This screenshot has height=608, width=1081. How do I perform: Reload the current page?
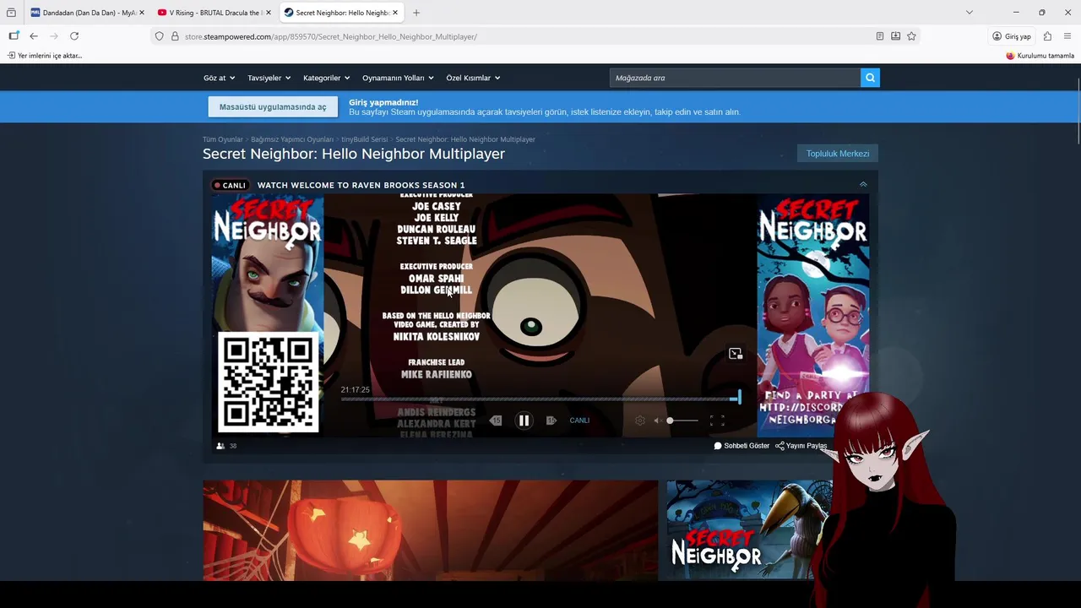[74, 36]
